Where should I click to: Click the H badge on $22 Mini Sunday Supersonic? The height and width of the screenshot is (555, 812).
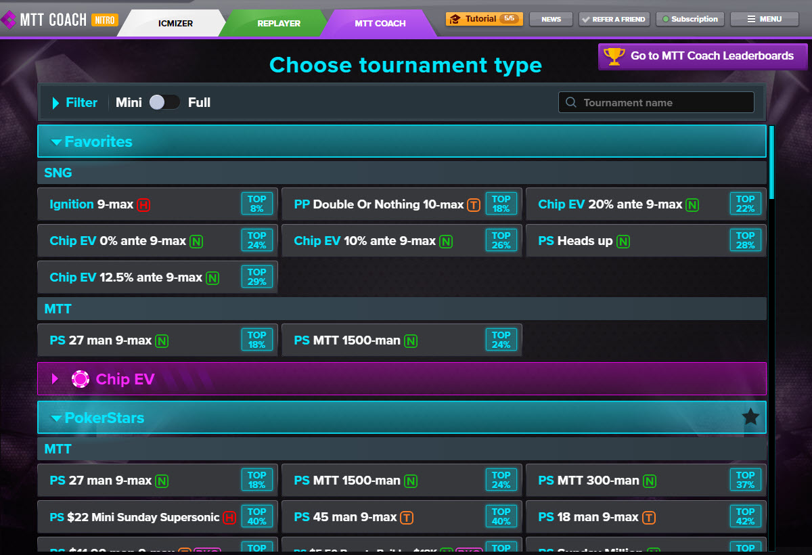click(x=229, y=518)
